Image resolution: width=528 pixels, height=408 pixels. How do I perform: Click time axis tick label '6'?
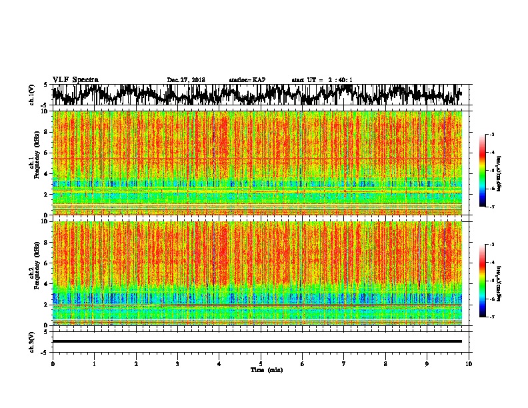(303, 364)
